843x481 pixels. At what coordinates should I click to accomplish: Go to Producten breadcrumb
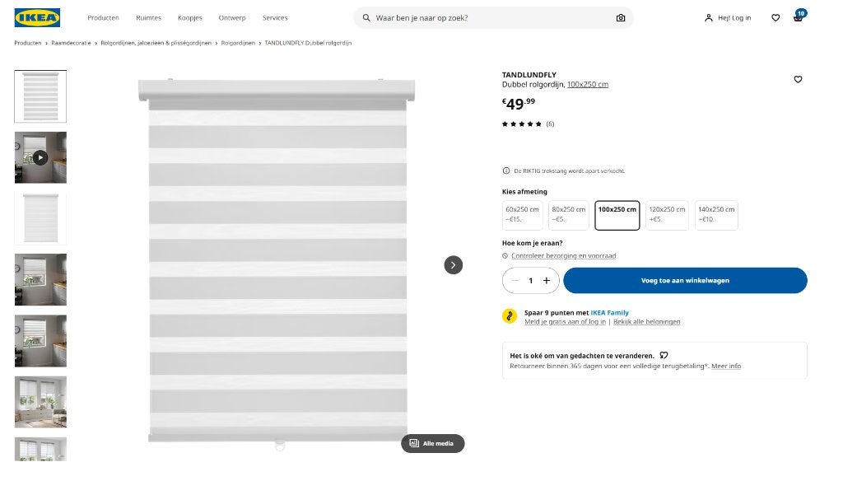(x=28, y=43)
